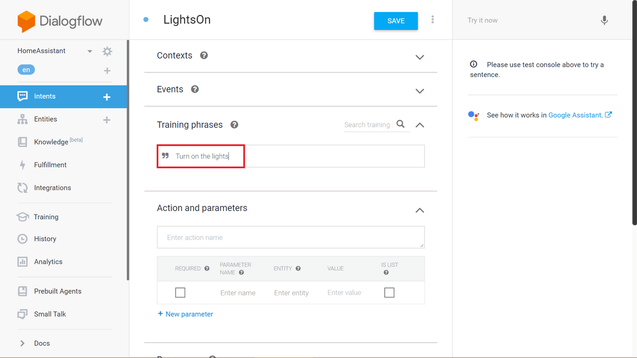Click the Docs sidebar entry
Viewport: 637px width, 358px height.
(x=42, y=343)
